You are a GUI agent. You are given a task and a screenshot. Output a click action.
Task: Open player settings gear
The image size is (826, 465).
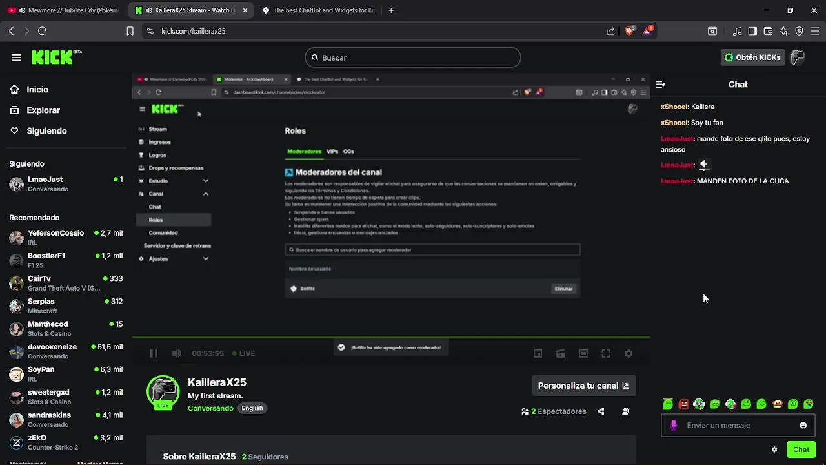pos(629,353)
